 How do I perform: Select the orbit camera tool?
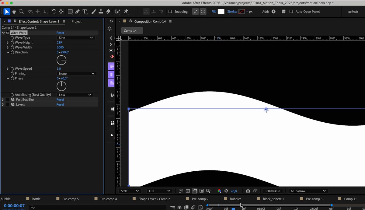point(30,12)
